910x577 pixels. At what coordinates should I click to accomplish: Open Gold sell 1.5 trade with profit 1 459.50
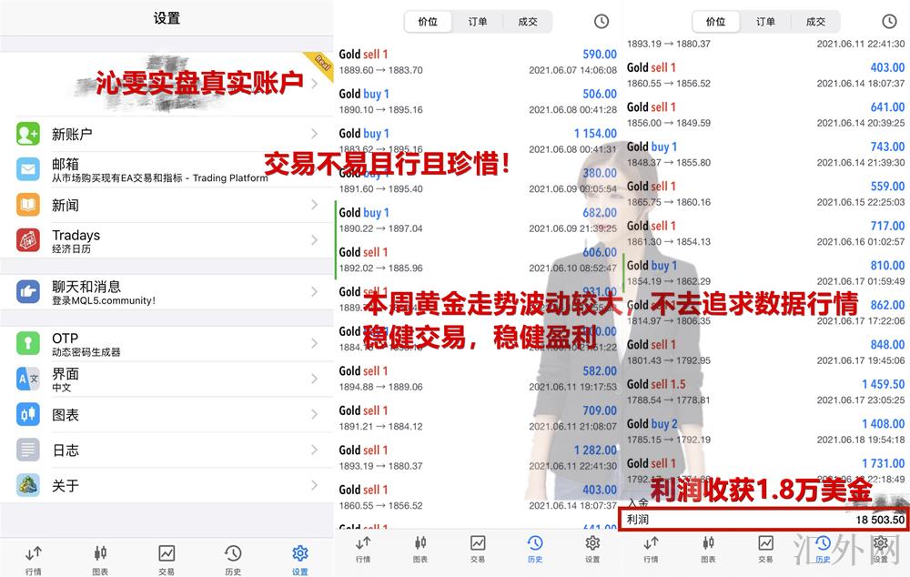pyautogui.click(x=765, y=391)
